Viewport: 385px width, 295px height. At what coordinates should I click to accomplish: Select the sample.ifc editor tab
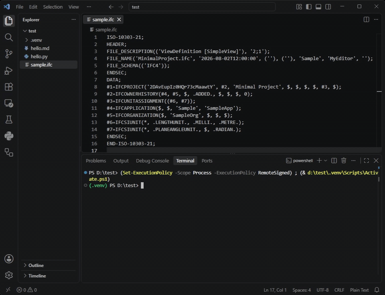(x=103, y=19)
